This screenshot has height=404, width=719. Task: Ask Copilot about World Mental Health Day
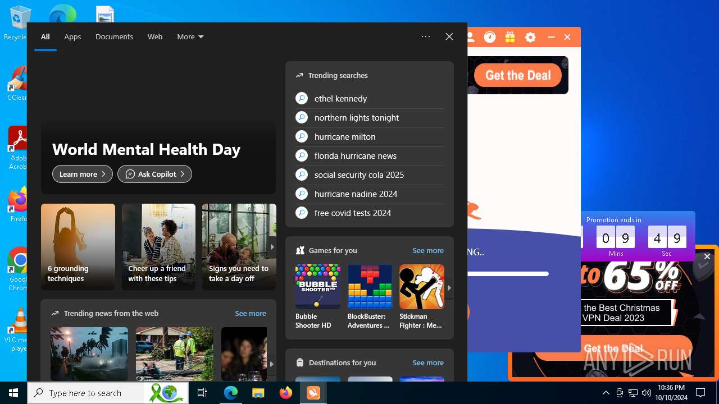[154, 174]
